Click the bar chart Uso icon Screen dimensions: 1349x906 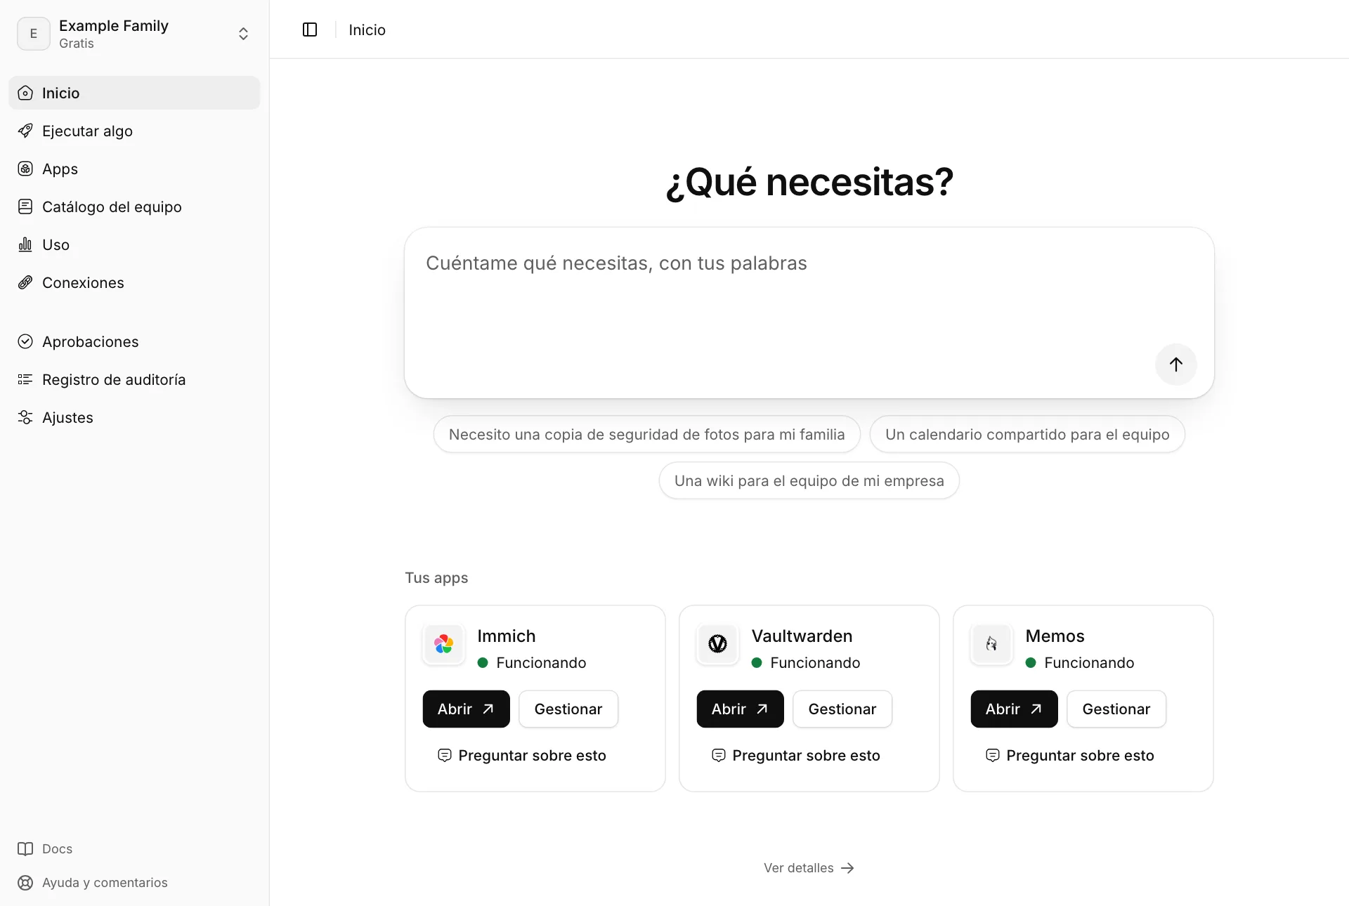point(25,244)
